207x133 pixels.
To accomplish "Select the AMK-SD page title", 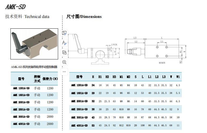I will tap(16, 7).
